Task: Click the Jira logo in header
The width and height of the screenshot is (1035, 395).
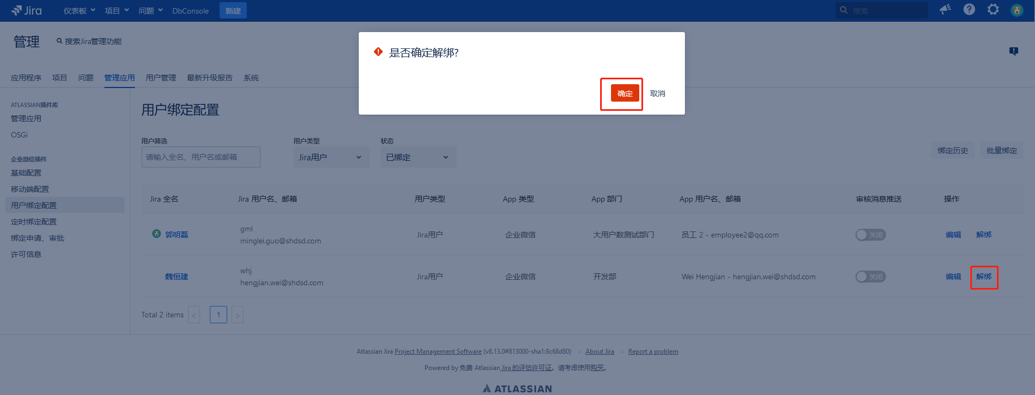Action: click(x=26, y=10)
